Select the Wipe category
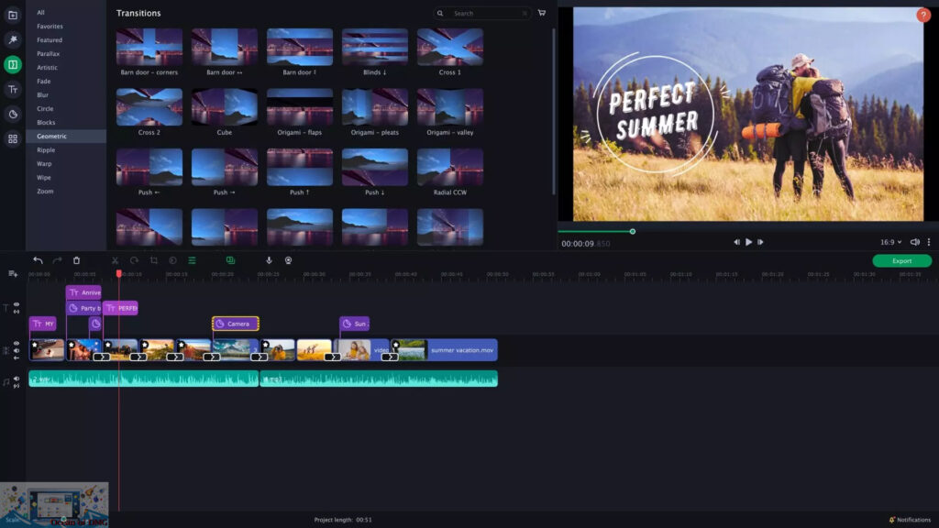 pyautogui.click(x=44, y=178)
